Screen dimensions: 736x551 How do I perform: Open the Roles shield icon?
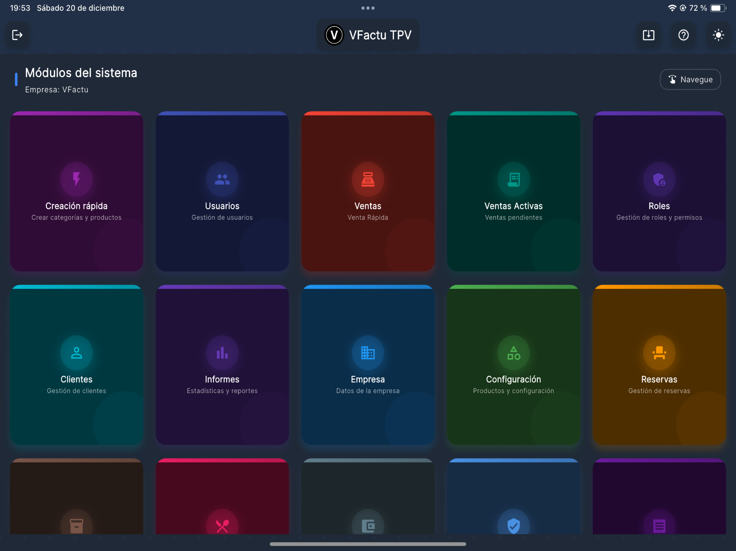[659, 179]
